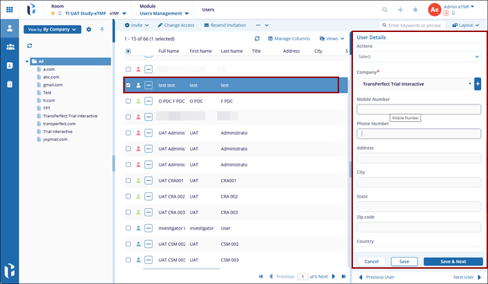Open the user groups sidebar icon

click(10, 47)
